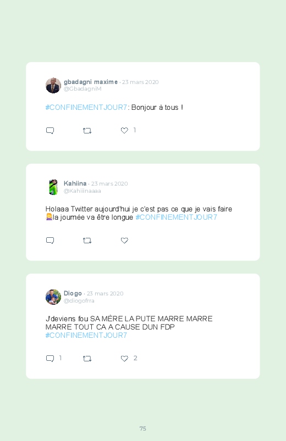Open 23 mars 2020 timestamp on Diogo's tweet

point(105,293)
